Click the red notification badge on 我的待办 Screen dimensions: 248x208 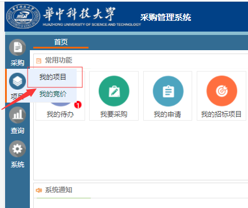pos(78,105)
